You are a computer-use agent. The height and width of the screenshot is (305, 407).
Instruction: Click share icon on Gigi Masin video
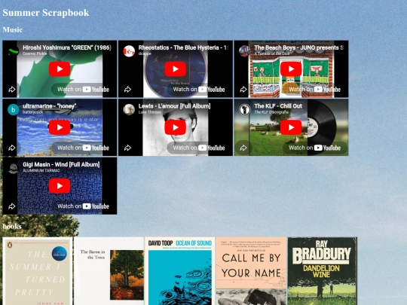[x=11, y=206]
